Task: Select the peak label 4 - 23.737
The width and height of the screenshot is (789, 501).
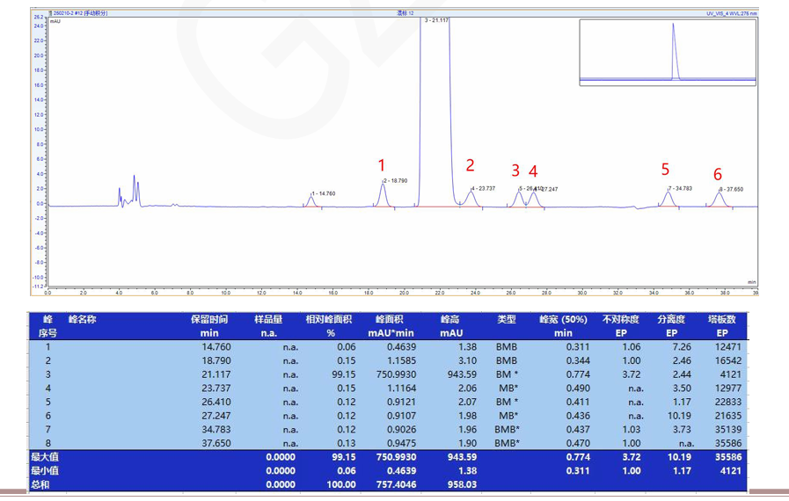Action: coord(484,188)
